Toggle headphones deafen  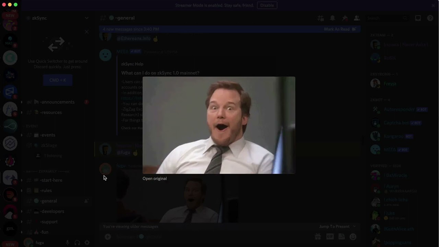[x=77, y=243]
